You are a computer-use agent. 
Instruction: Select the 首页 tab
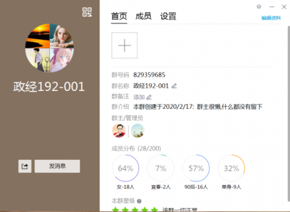pyautogui.click(x=119, y=16)
